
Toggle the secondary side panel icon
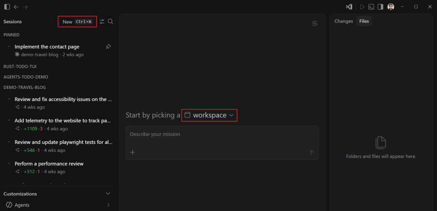click(380, 7)
